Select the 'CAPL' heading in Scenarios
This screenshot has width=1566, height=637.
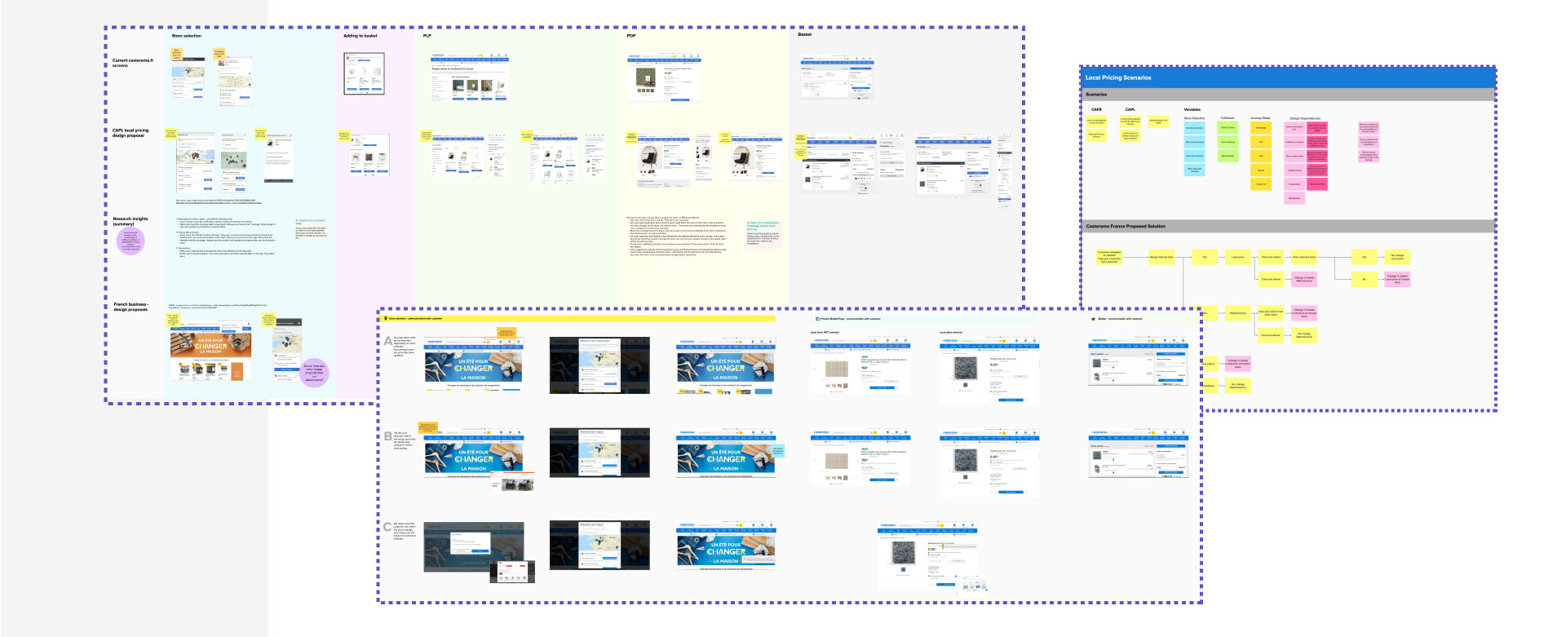1130,109
